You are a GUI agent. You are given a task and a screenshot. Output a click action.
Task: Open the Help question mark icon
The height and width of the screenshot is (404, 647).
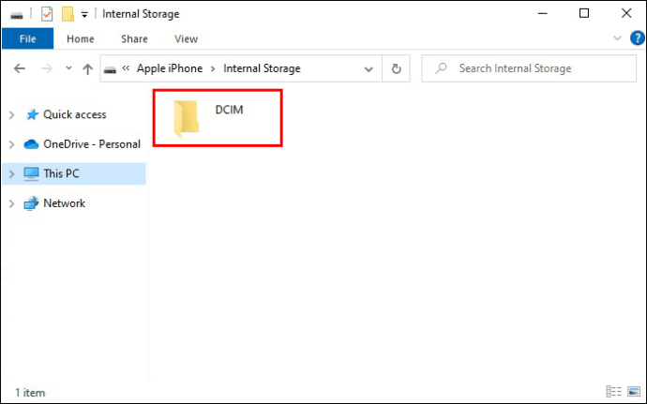637,38
